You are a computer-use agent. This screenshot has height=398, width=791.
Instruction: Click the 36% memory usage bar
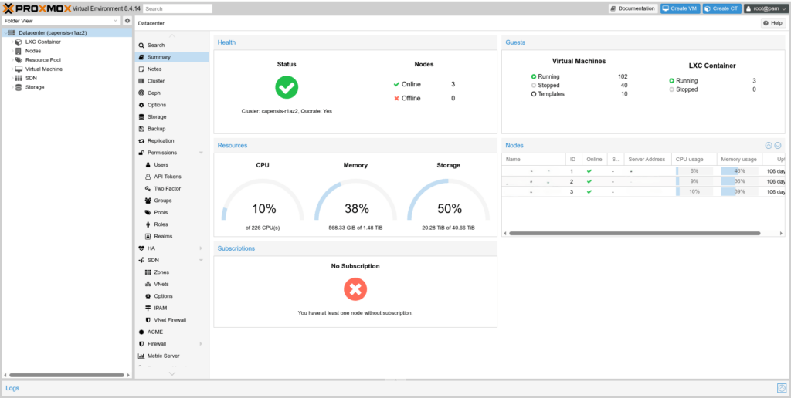tap(739, 181)
